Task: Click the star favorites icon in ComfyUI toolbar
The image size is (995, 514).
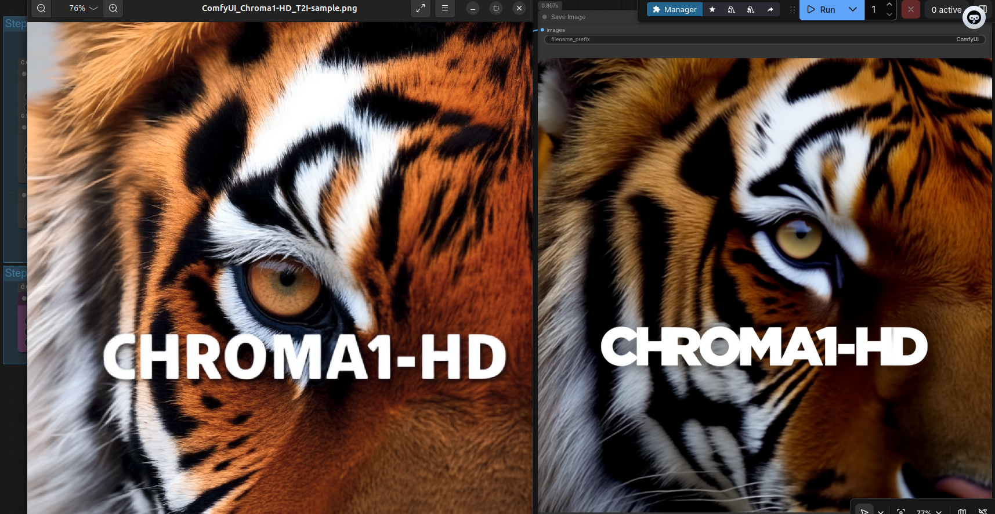Action: (712, 9)
